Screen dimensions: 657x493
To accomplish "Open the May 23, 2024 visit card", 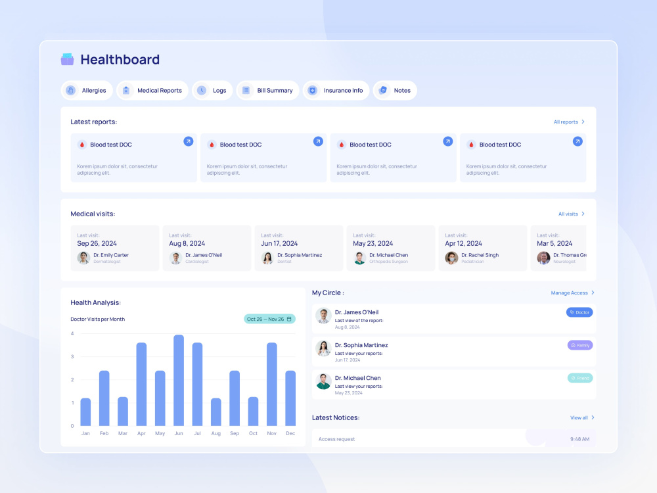I will click(x=391, y=248).
